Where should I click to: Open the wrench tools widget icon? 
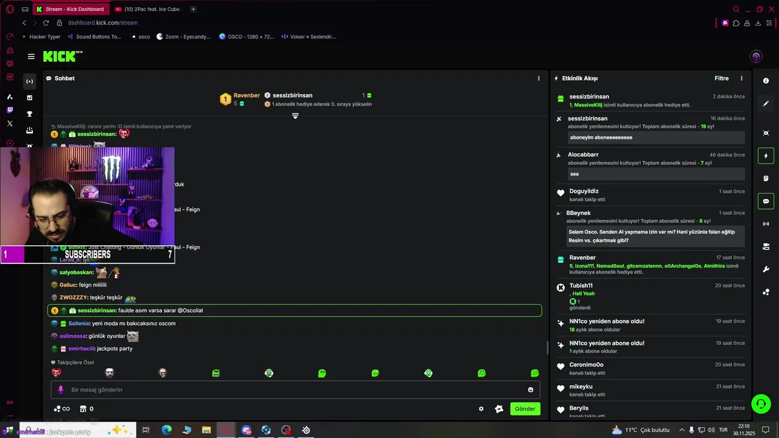tap(766, 269)
